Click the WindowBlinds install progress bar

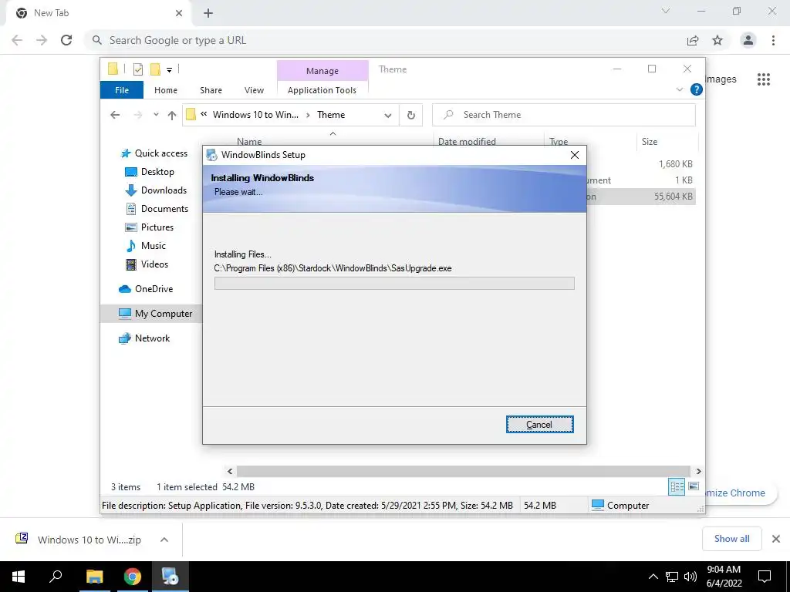(x=394, y=284)
